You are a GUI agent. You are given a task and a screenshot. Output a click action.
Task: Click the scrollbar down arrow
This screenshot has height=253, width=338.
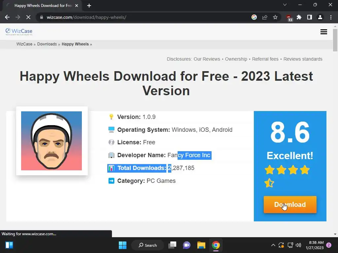pos(335,234)
